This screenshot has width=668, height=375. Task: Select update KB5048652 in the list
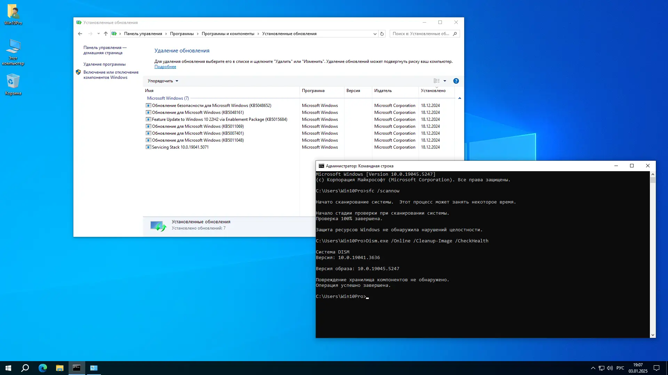211,106
